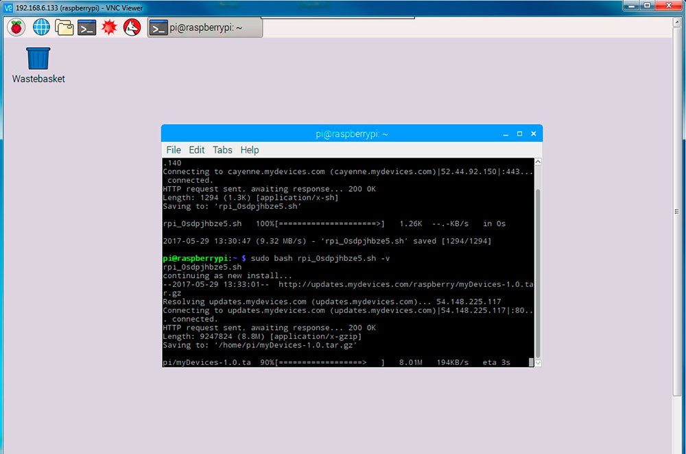Click the myDevices-1.0.tar.gz download progress bar
686x454 pixels.
pyautogui.click(x=331, y=362)
